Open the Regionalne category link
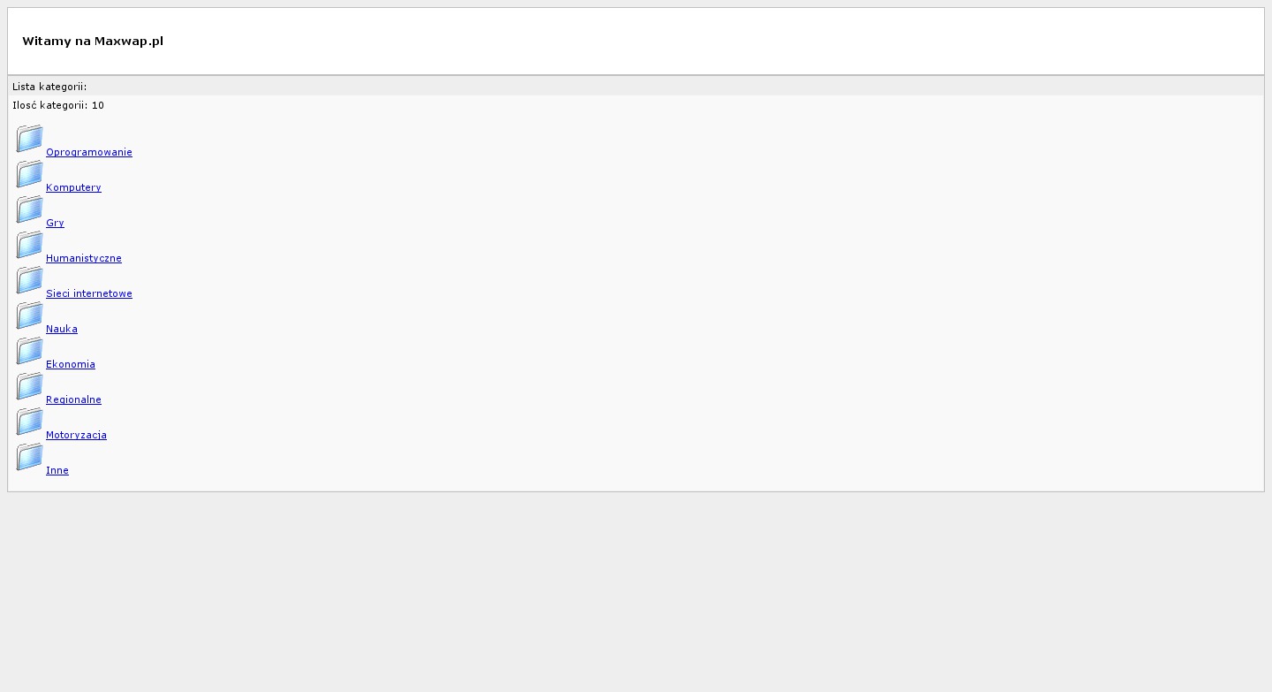Viewport: 1272px width, 692px height. click(x=73, y=399)
